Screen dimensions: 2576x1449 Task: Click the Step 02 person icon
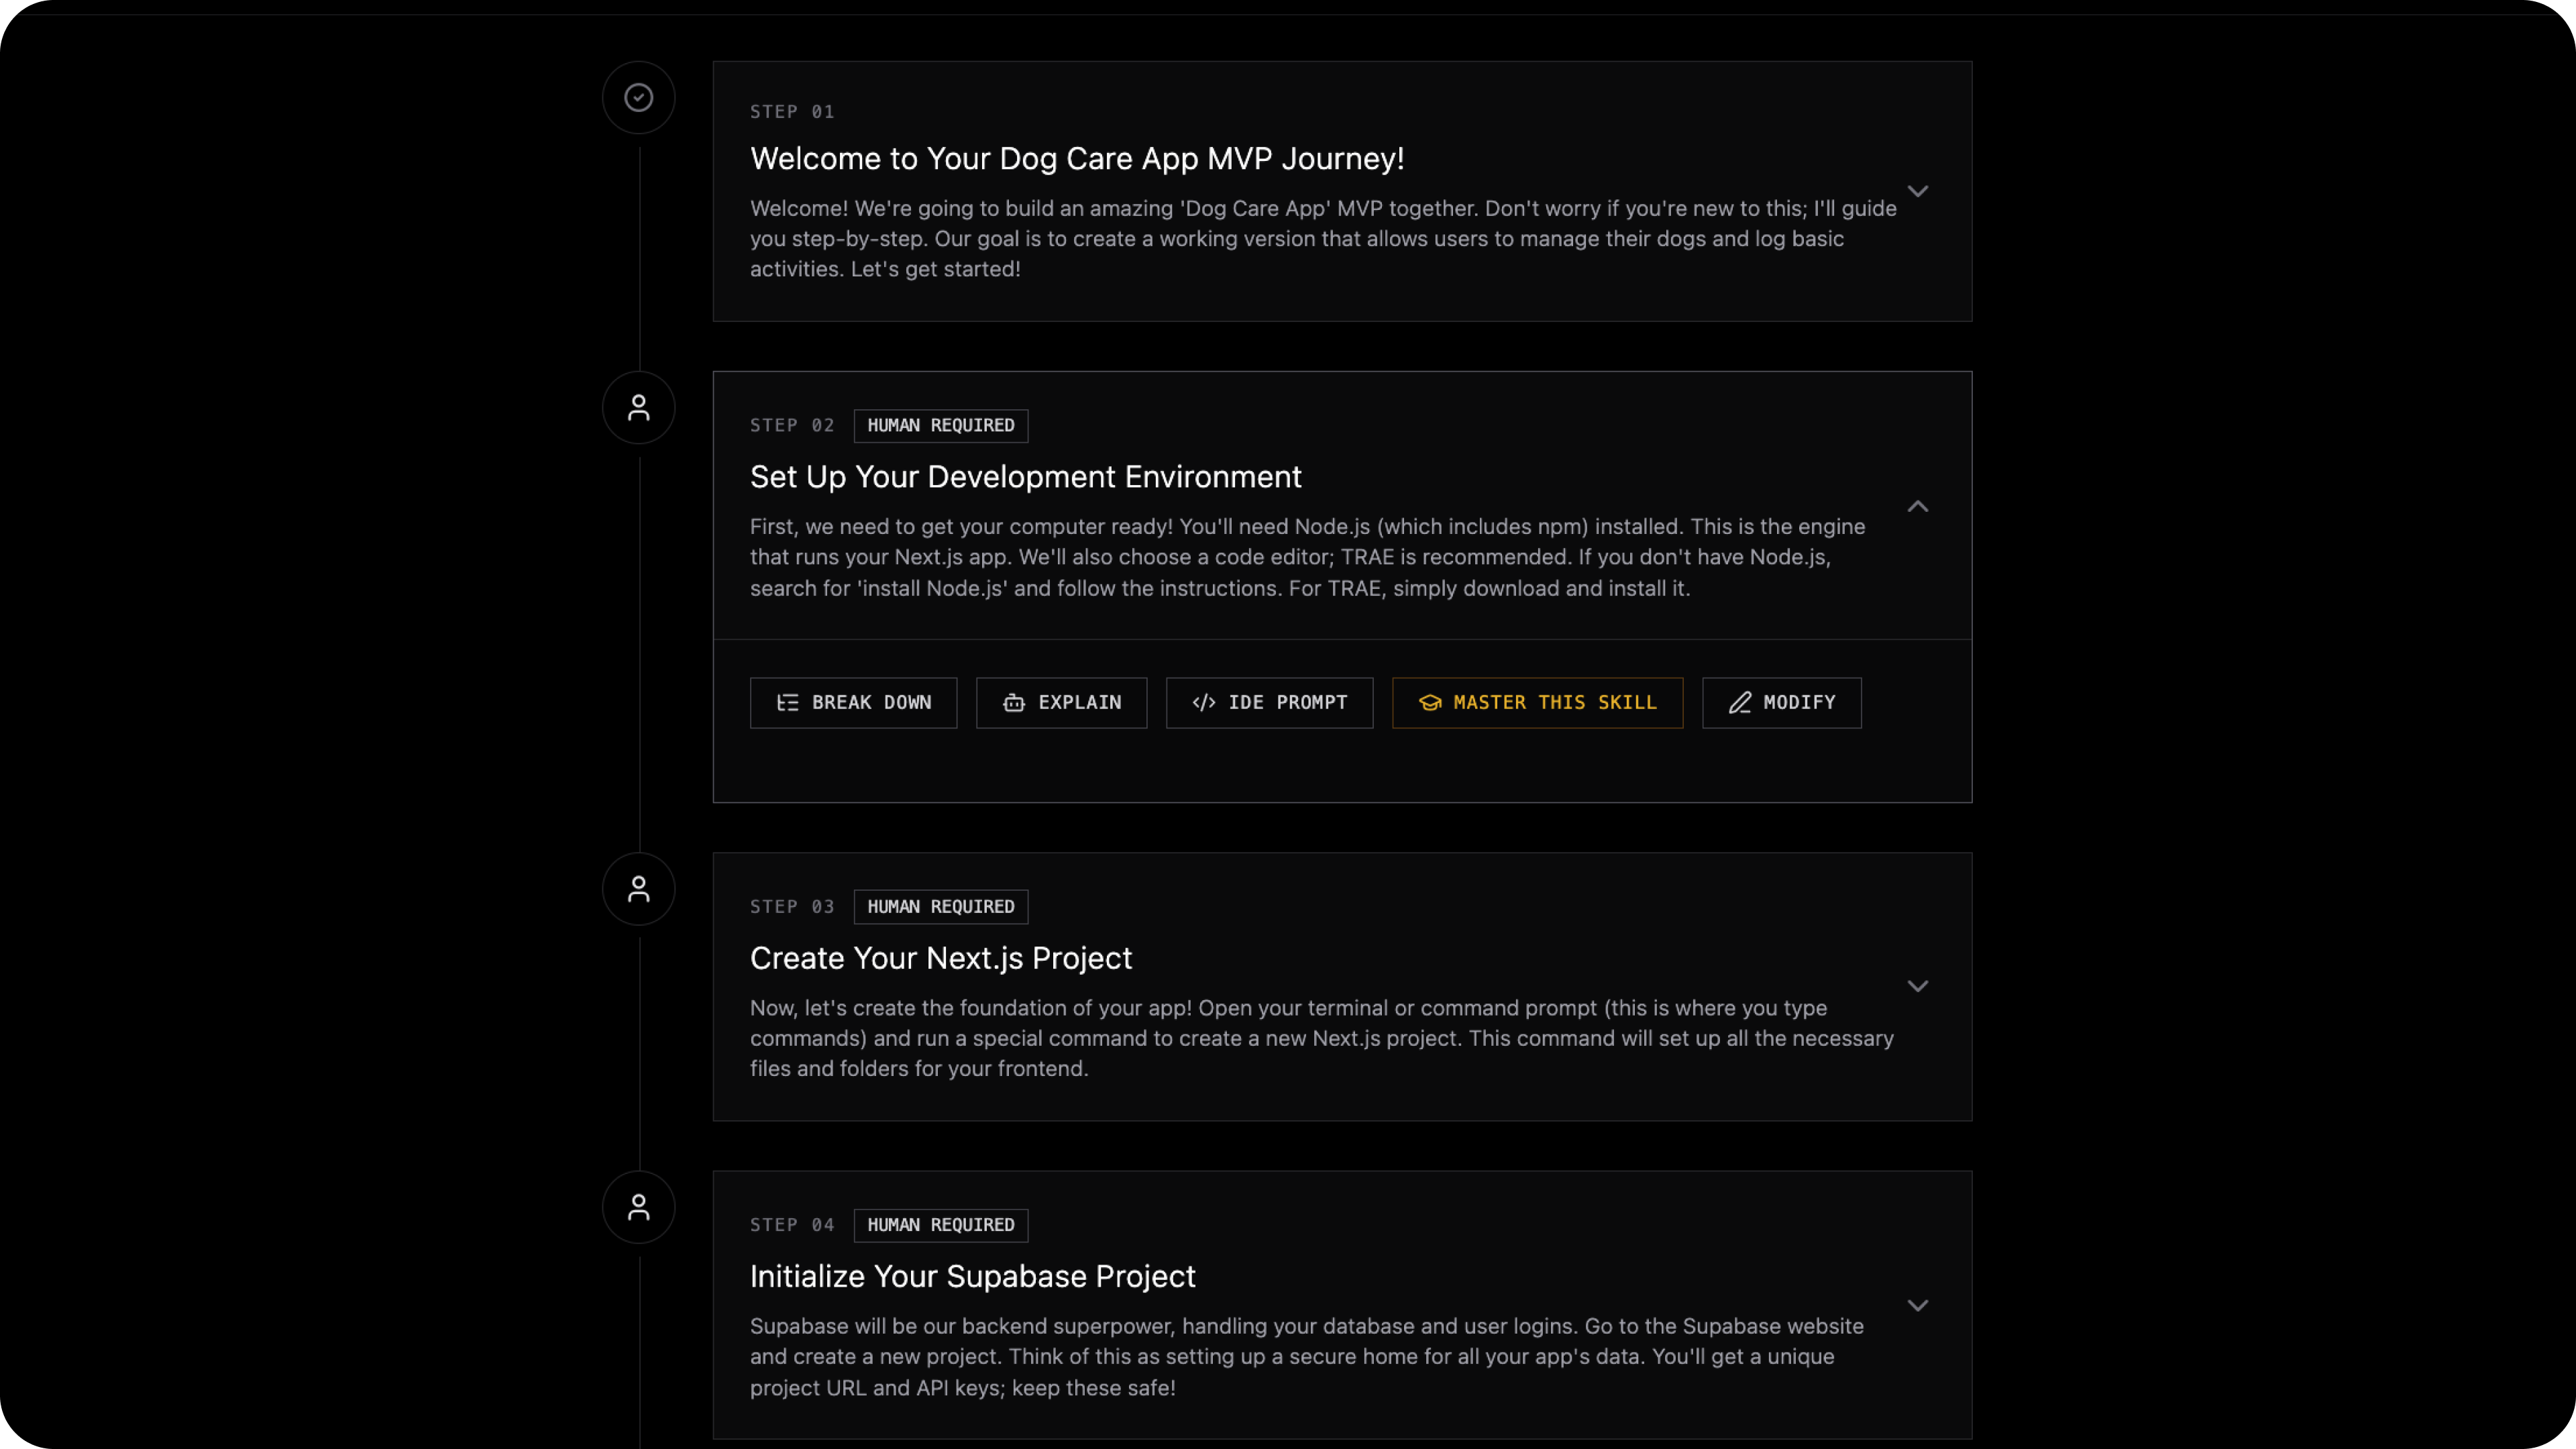(638, 407)
